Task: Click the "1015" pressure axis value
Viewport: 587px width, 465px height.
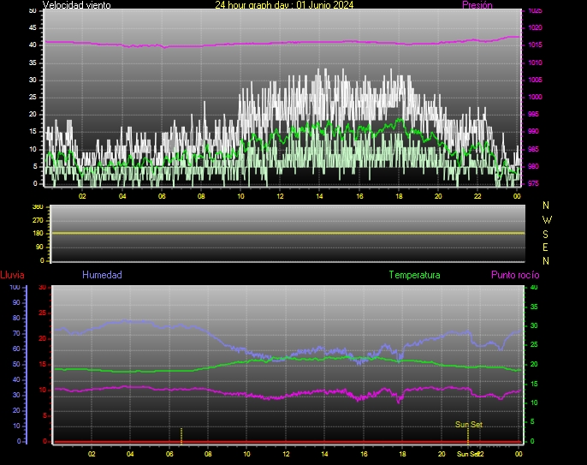Action: (535, 45)
